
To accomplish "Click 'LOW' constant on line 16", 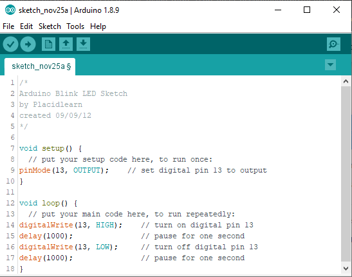I will point(102,247).
